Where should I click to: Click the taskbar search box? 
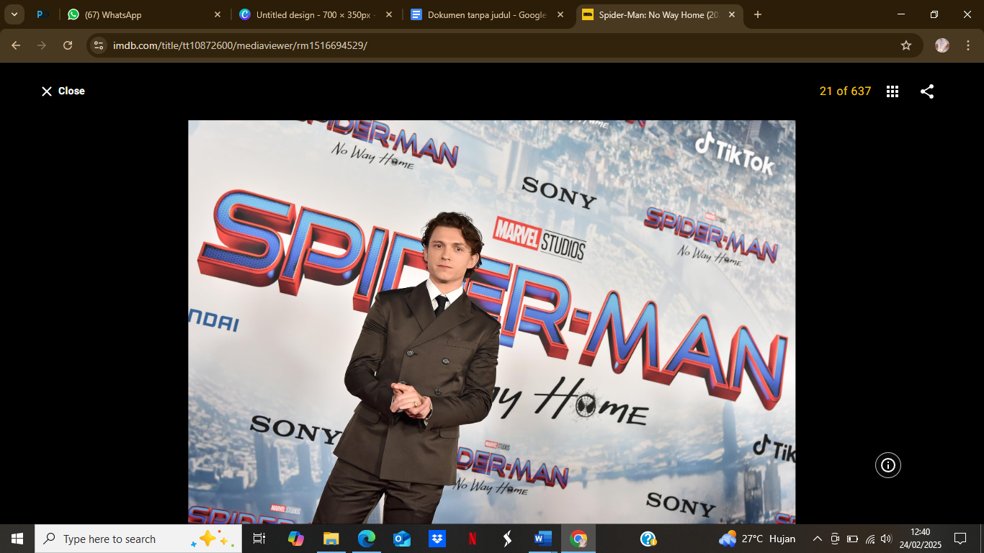pos(138,539)
